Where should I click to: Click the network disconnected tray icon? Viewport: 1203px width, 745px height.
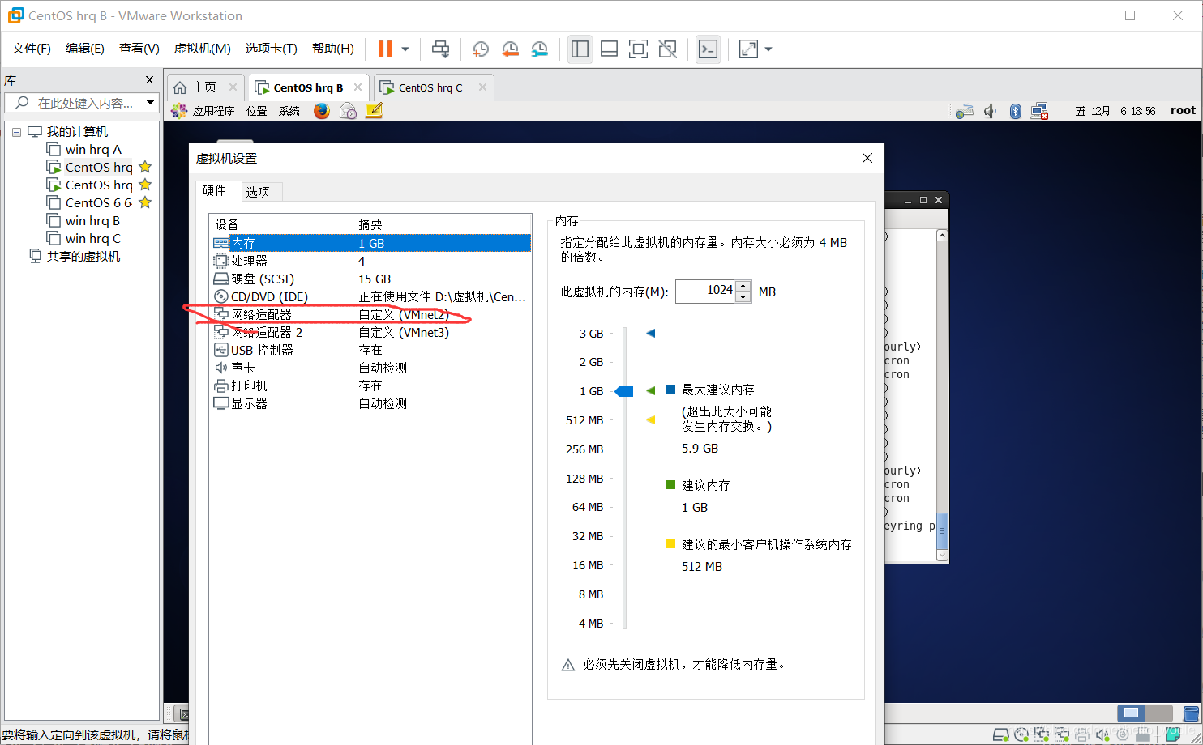click(1040, 111)
